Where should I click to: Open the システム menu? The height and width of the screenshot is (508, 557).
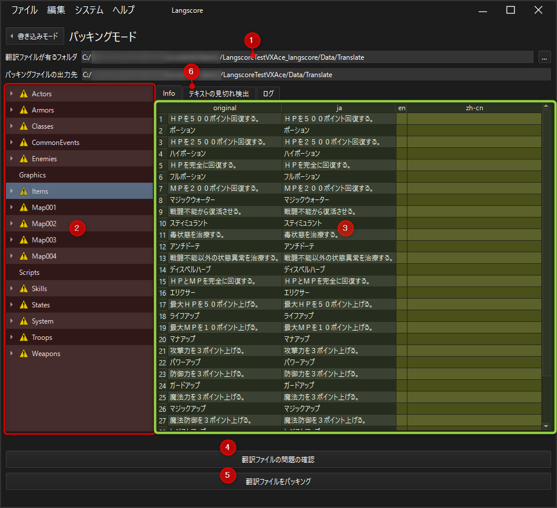point(89,10)
